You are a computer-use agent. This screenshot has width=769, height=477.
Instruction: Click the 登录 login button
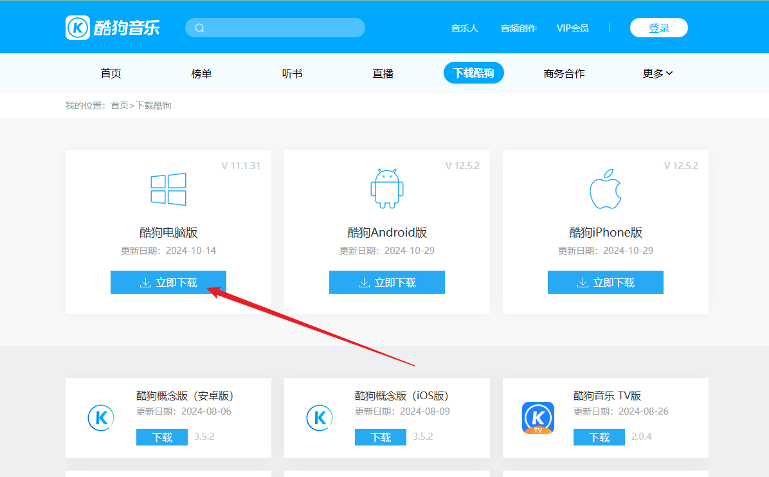coord(658,28)
